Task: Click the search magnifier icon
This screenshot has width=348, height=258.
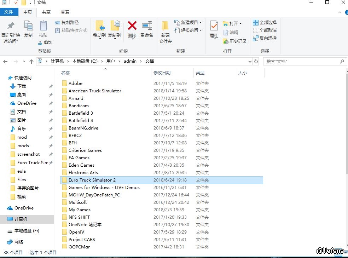Action: (x=342, y=61)
